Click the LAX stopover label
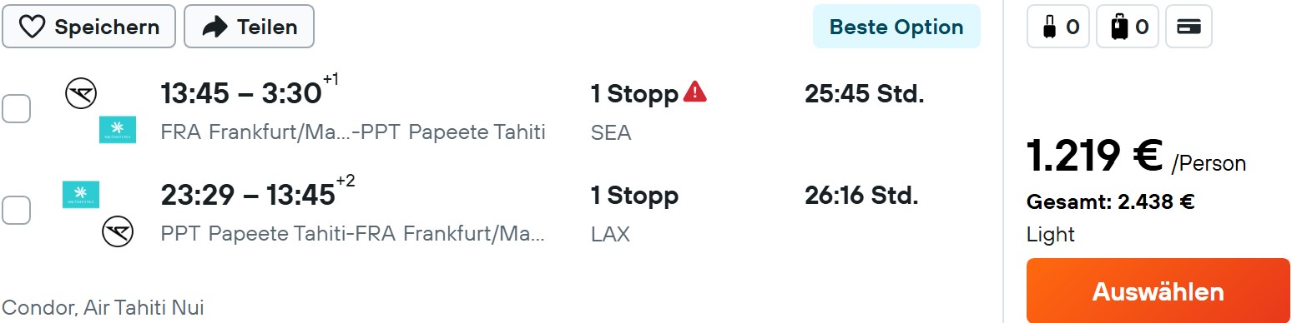Image resolution: width=1292 pixels, height=323 pixels. pyautogui.click(x=610, y=234)
